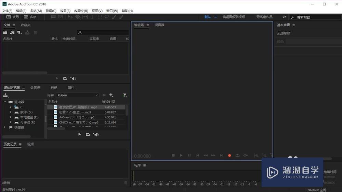Select the Move tool in toolbar
Image resolution: width=342 pixels, height=192 pixels.
[70, 17]
